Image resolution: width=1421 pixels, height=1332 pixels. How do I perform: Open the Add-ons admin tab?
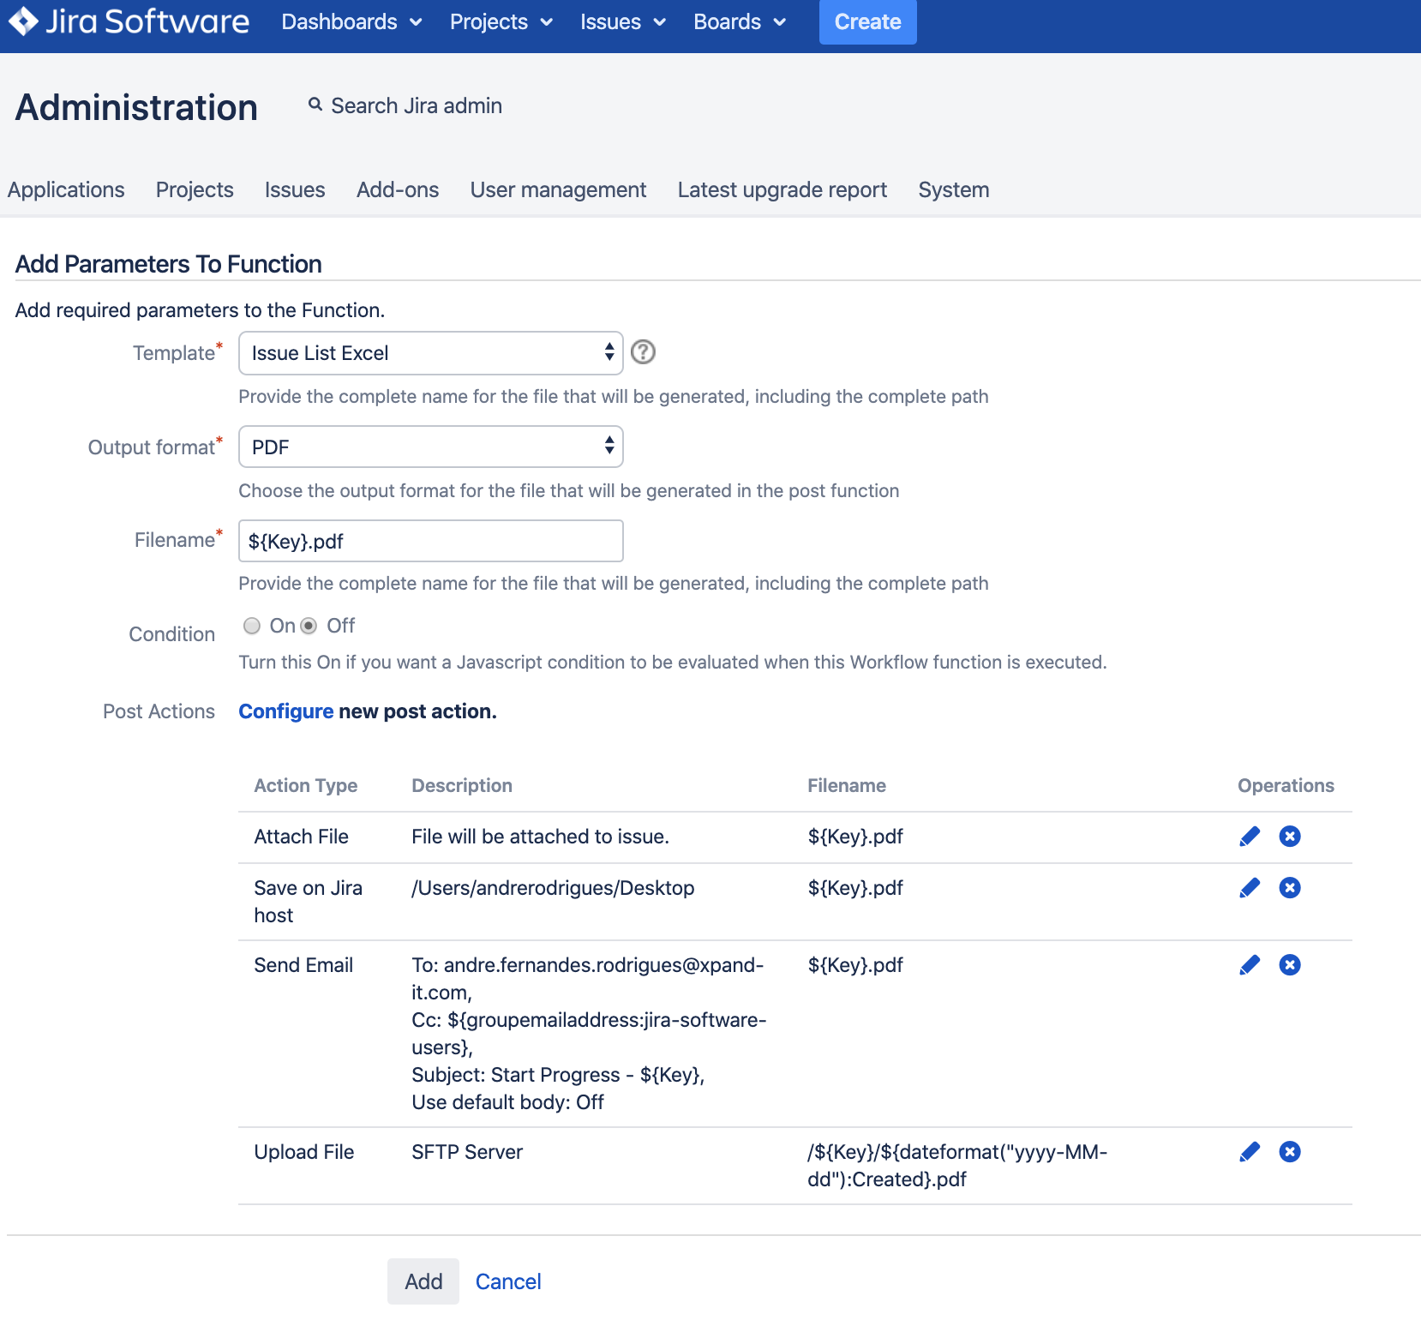pyautogui.click(x=398, y=189)
